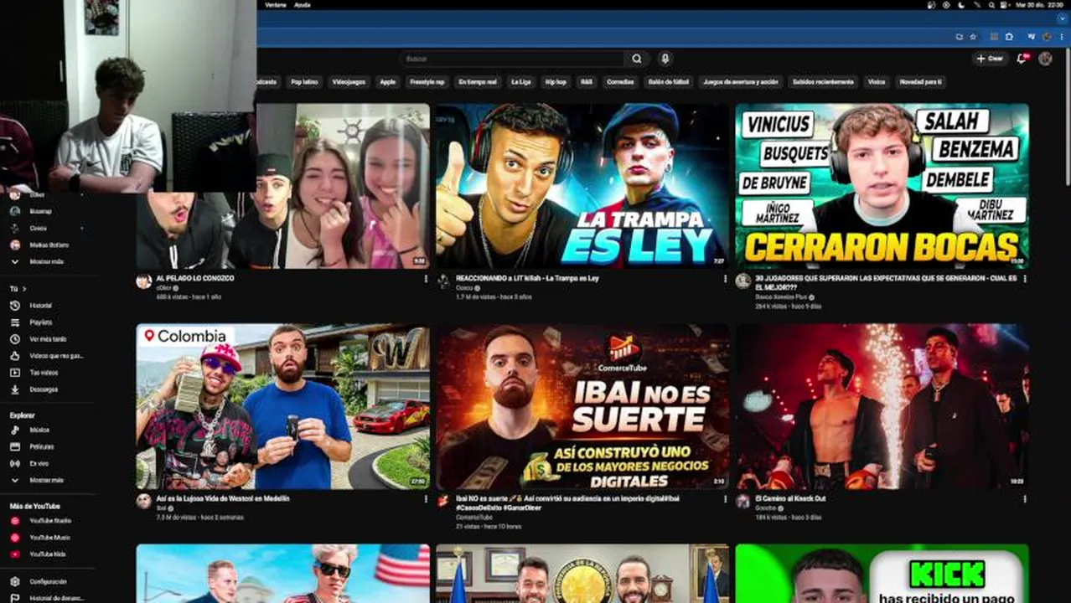Open Videos que me gustan list
The image size is (1071, 603).
click(x=46, y=356)
